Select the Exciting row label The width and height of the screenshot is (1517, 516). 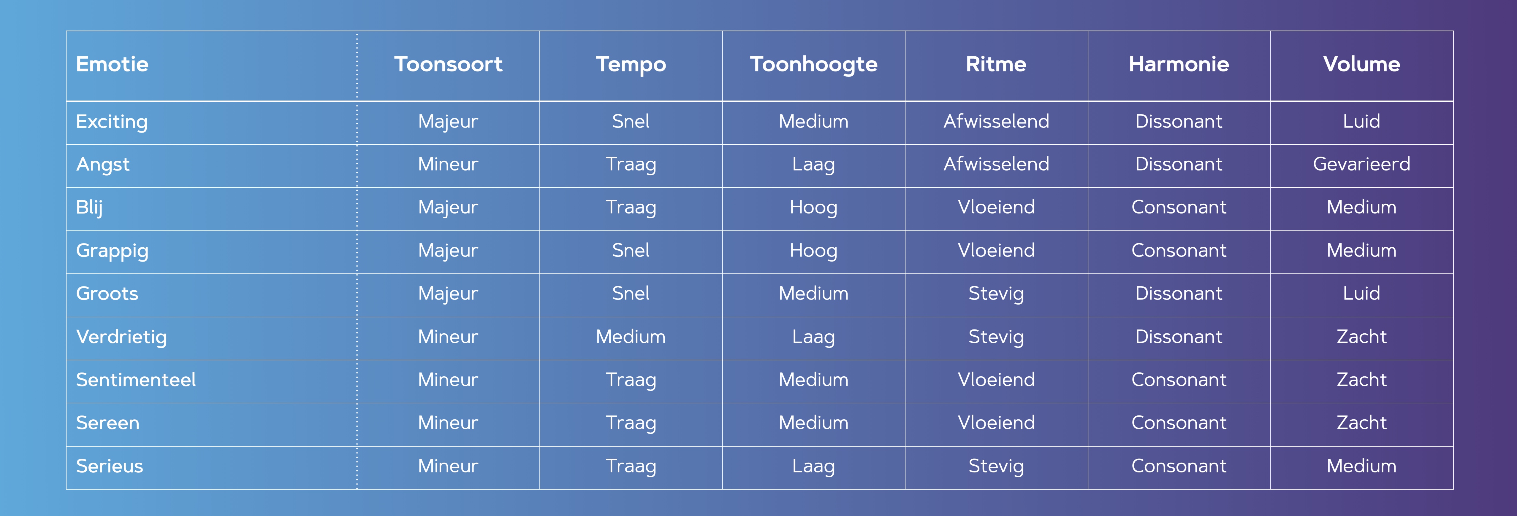click(112, 122)
